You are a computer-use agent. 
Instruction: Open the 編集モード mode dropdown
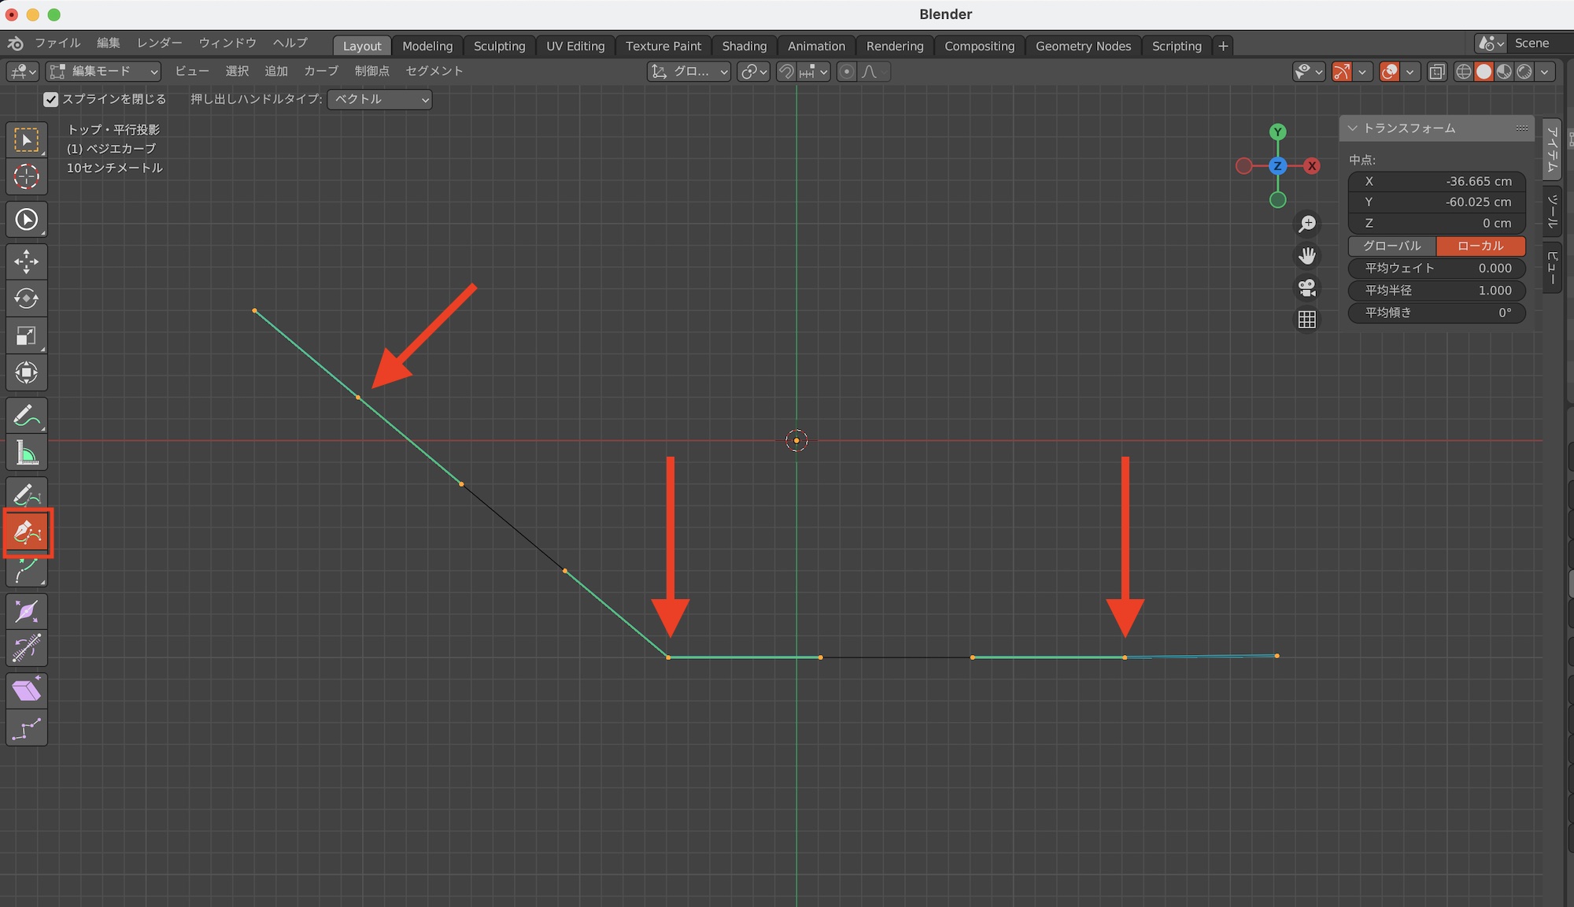(103, 72)
